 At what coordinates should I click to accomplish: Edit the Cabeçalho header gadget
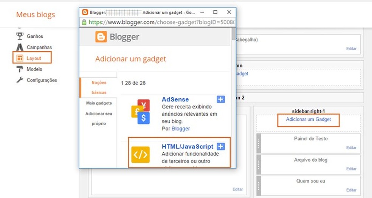coord(351,49)
